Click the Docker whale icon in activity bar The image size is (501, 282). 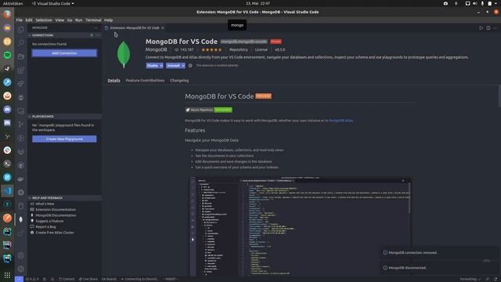point(21,179)
